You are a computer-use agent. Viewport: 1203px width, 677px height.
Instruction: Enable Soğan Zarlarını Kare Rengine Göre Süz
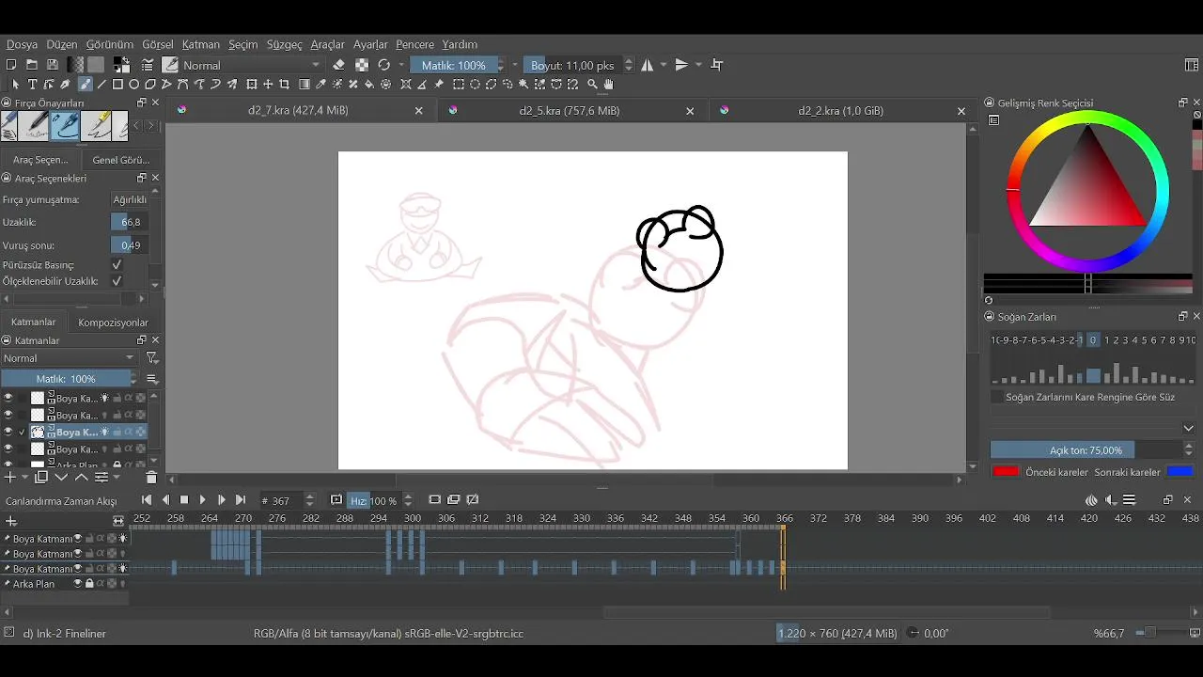point(997,397)
